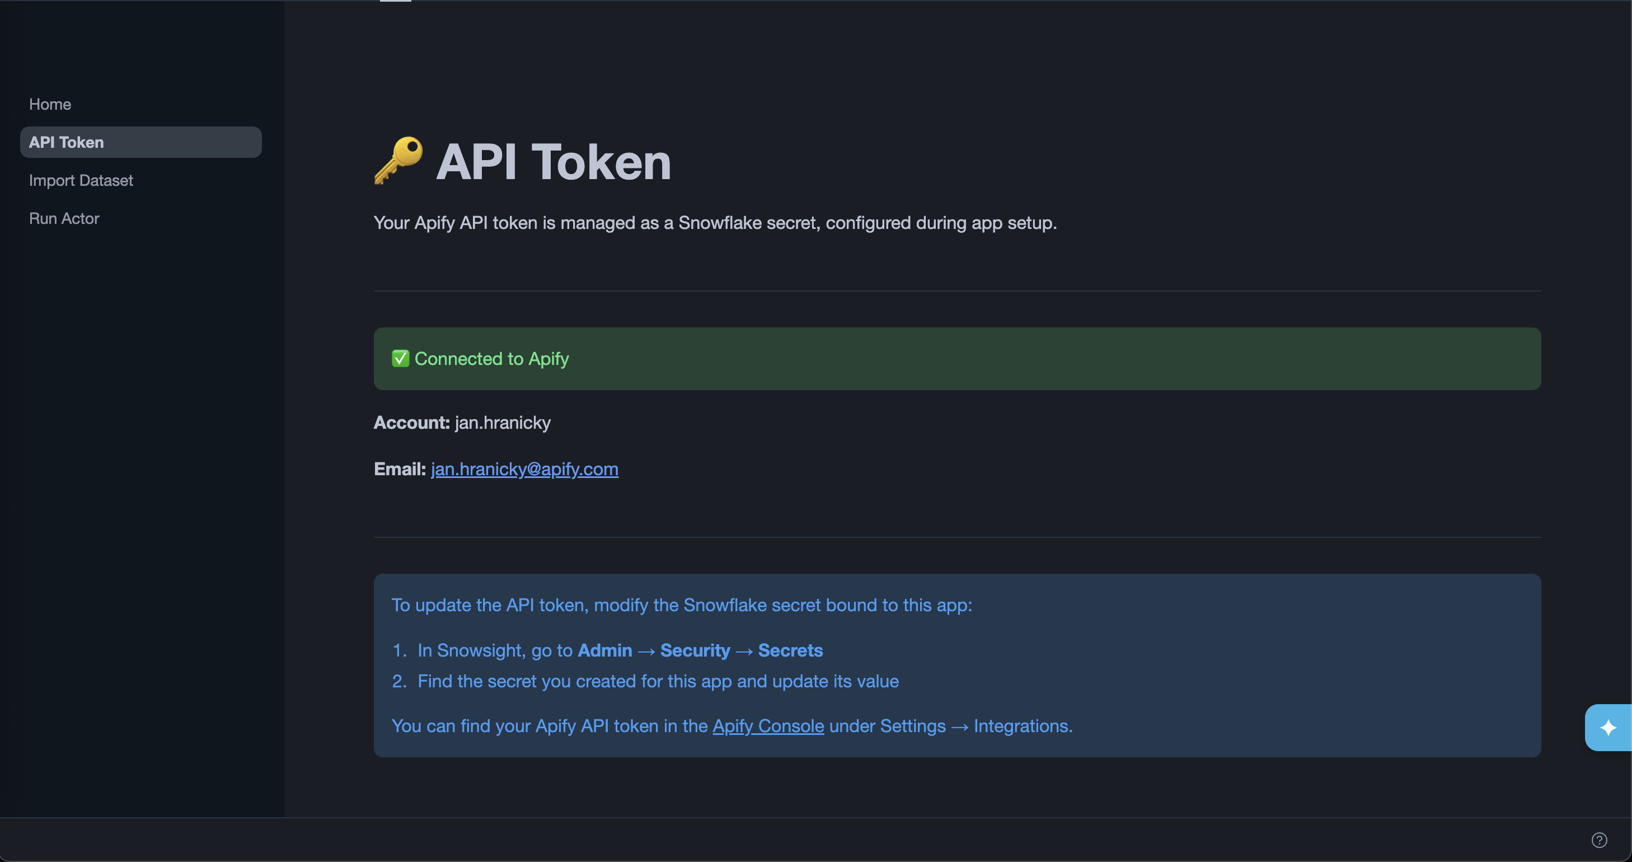Click the Account name jan.hranicky

click(x=502, y=423)
